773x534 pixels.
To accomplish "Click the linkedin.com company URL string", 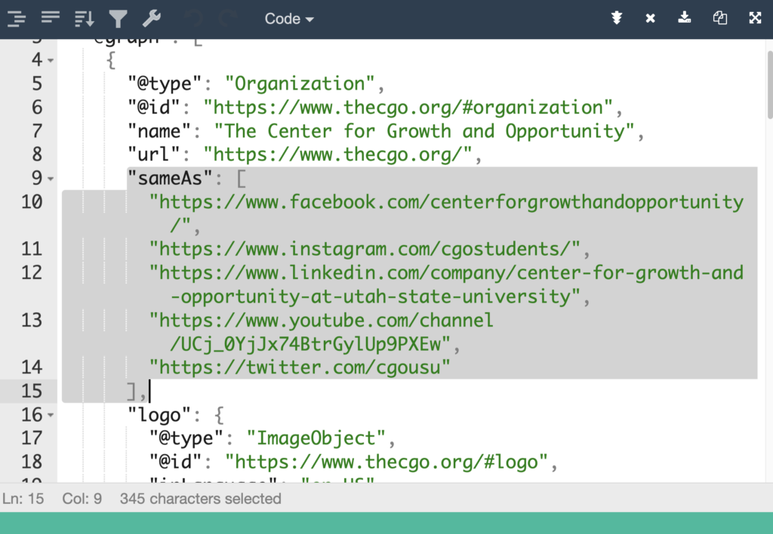I will [446, 284].
